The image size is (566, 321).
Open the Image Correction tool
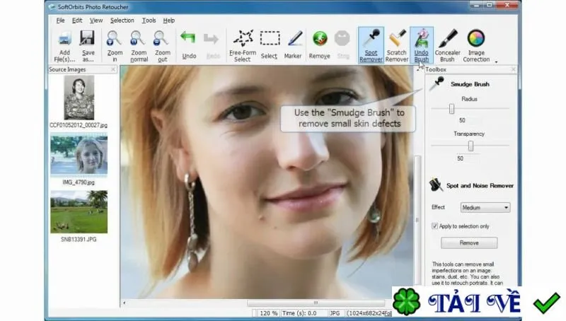tap(476, 45)
